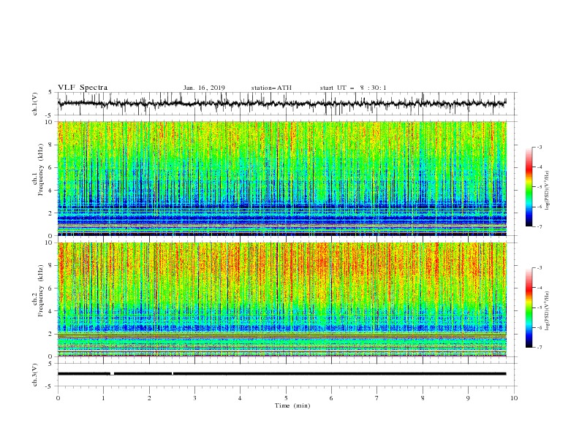
Task: Click the "2" kHz tick on ch.2 axis
Action: point(51,334)
